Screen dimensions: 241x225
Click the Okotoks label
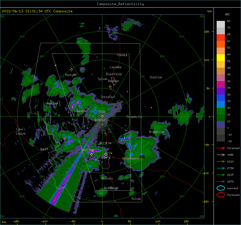[107, 178]
